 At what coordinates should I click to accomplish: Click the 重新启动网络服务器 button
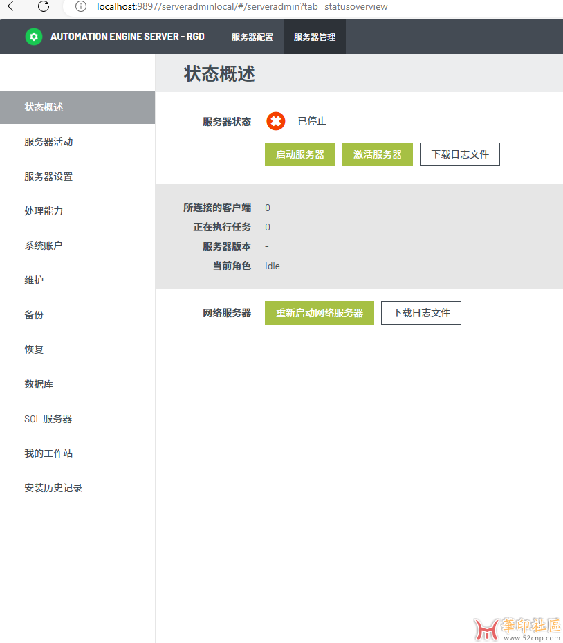click(x=320, y=313)
